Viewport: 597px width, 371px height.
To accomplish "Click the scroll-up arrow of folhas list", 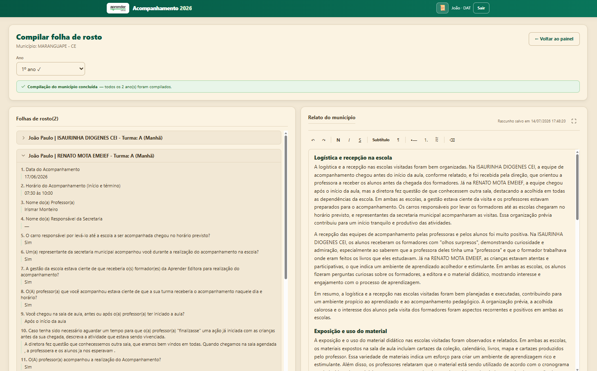I will (x=286, y=133).
